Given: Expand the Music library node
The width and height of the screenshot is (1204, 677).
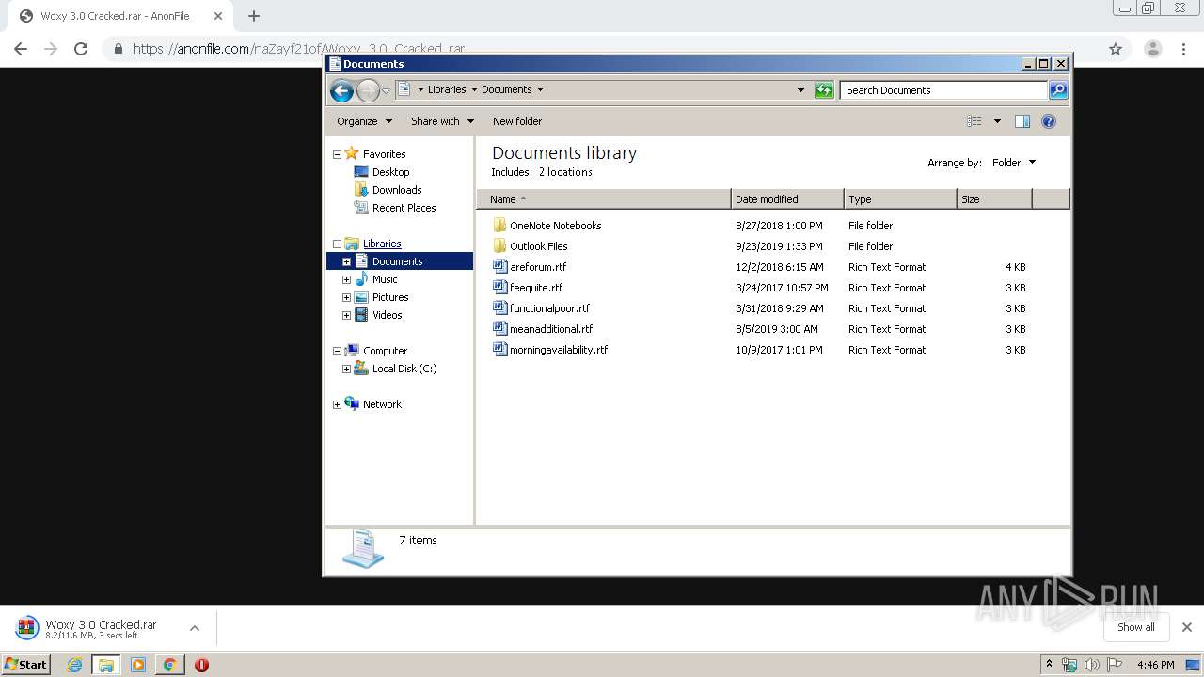Looking at the screenshot, I should pyautogui.click(x=346, y=279).
